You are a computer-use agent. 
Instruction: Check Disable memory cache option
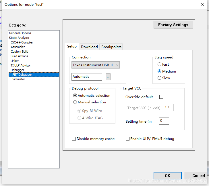pyautogui.click(x=74, y=139)
